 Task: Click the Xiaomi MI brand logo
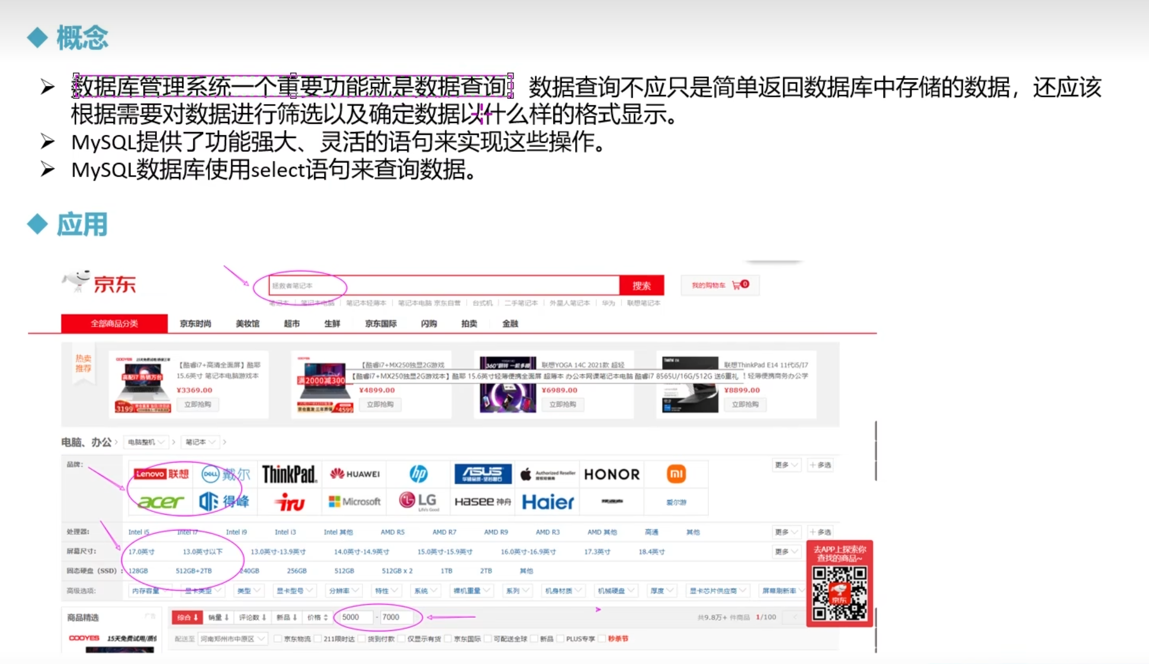[676, 474]
